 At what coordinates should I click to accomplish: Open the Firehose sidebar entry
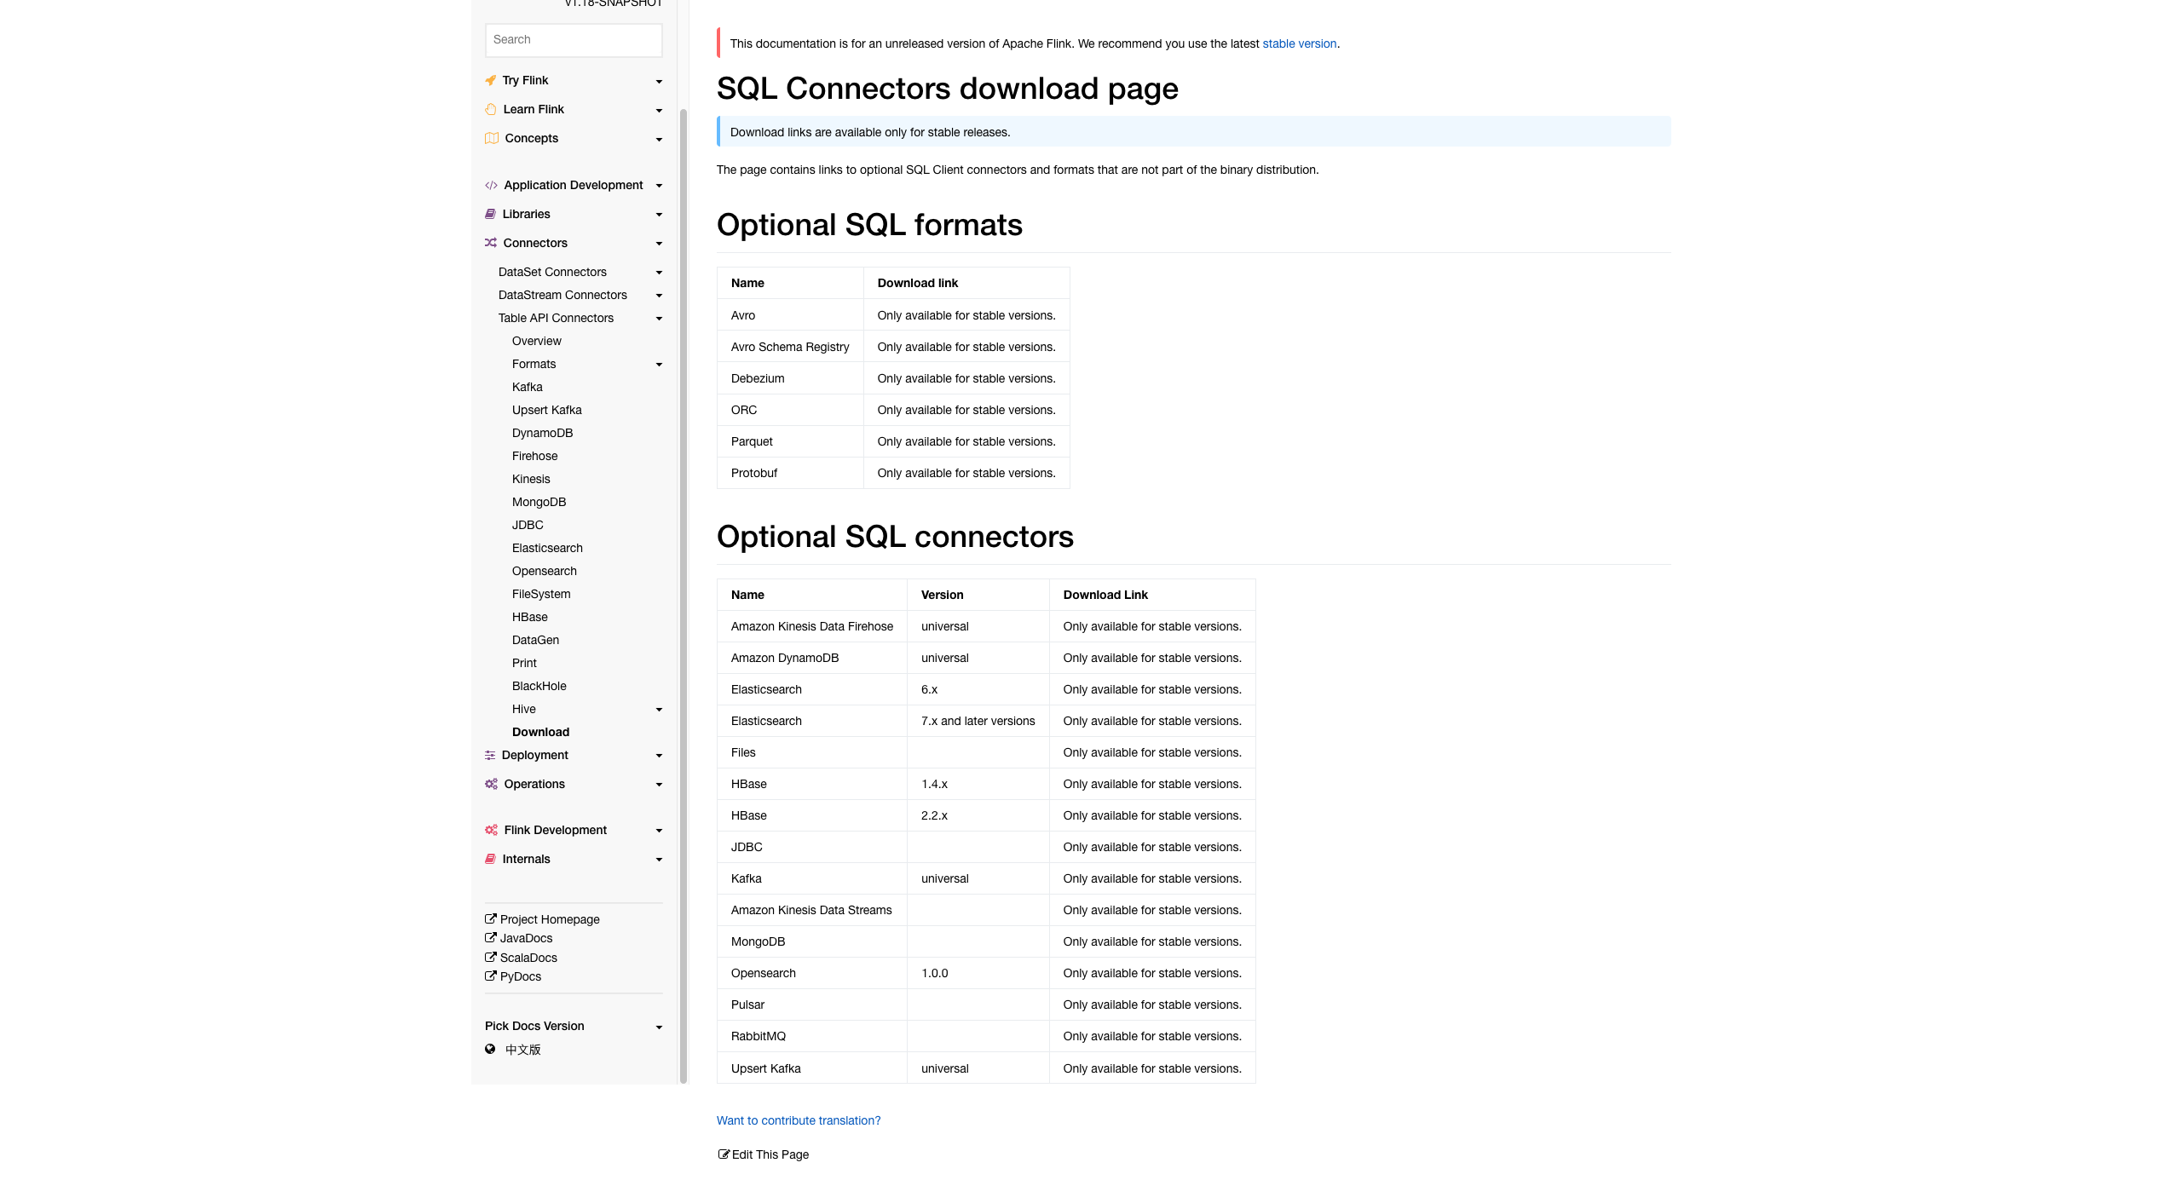(534, 456)
